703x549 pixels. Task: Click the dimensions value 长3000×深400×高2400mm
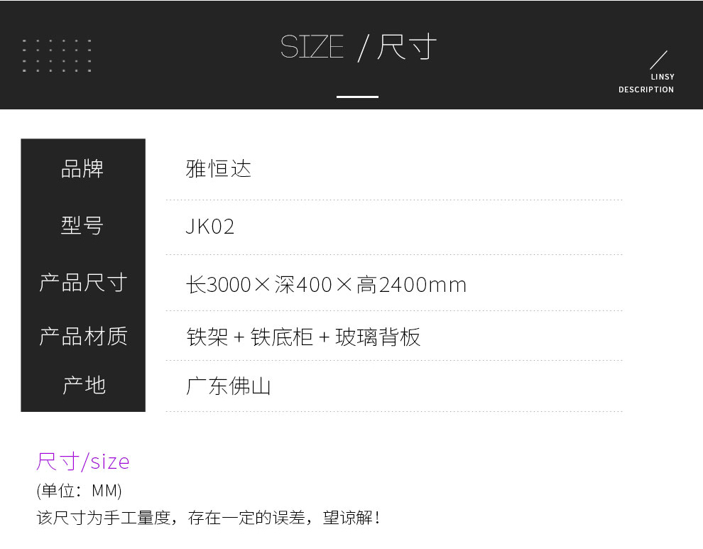(x=326, y=285)
